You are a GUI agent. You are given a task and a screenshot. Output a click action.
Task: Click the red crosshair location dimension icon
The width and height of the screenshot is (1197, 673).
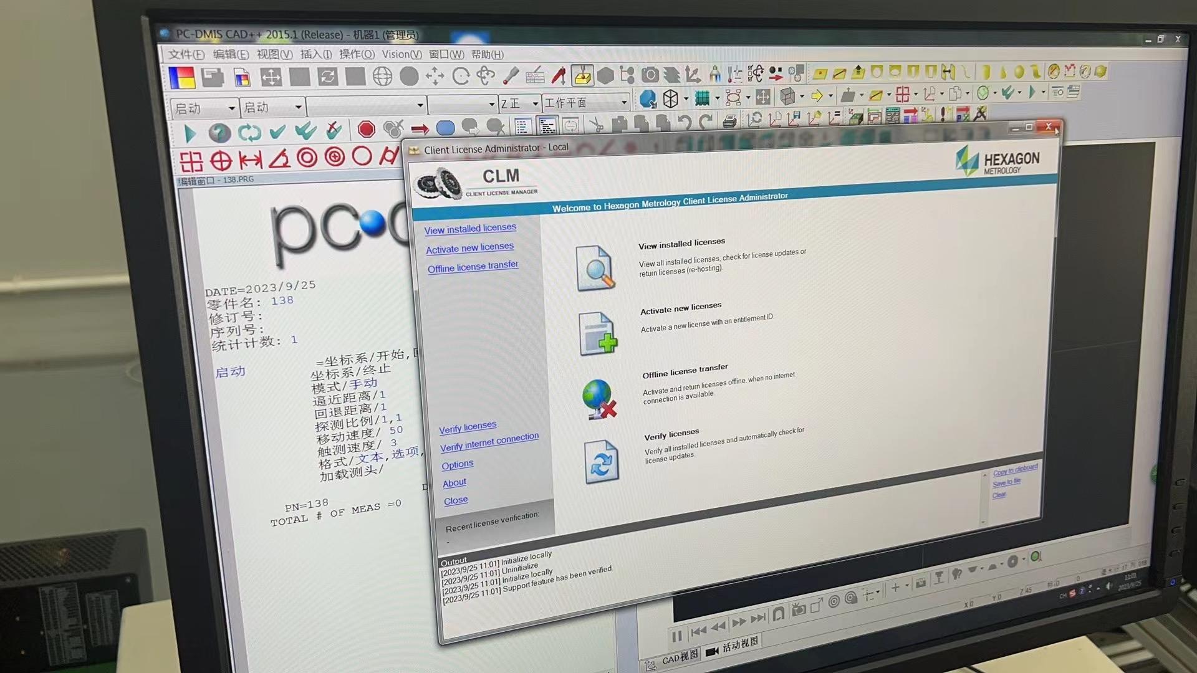[221, 161]
